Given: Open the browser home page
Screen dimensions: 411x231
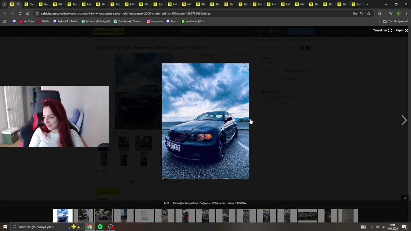Looking at the screenshot, I should point(28,13).
